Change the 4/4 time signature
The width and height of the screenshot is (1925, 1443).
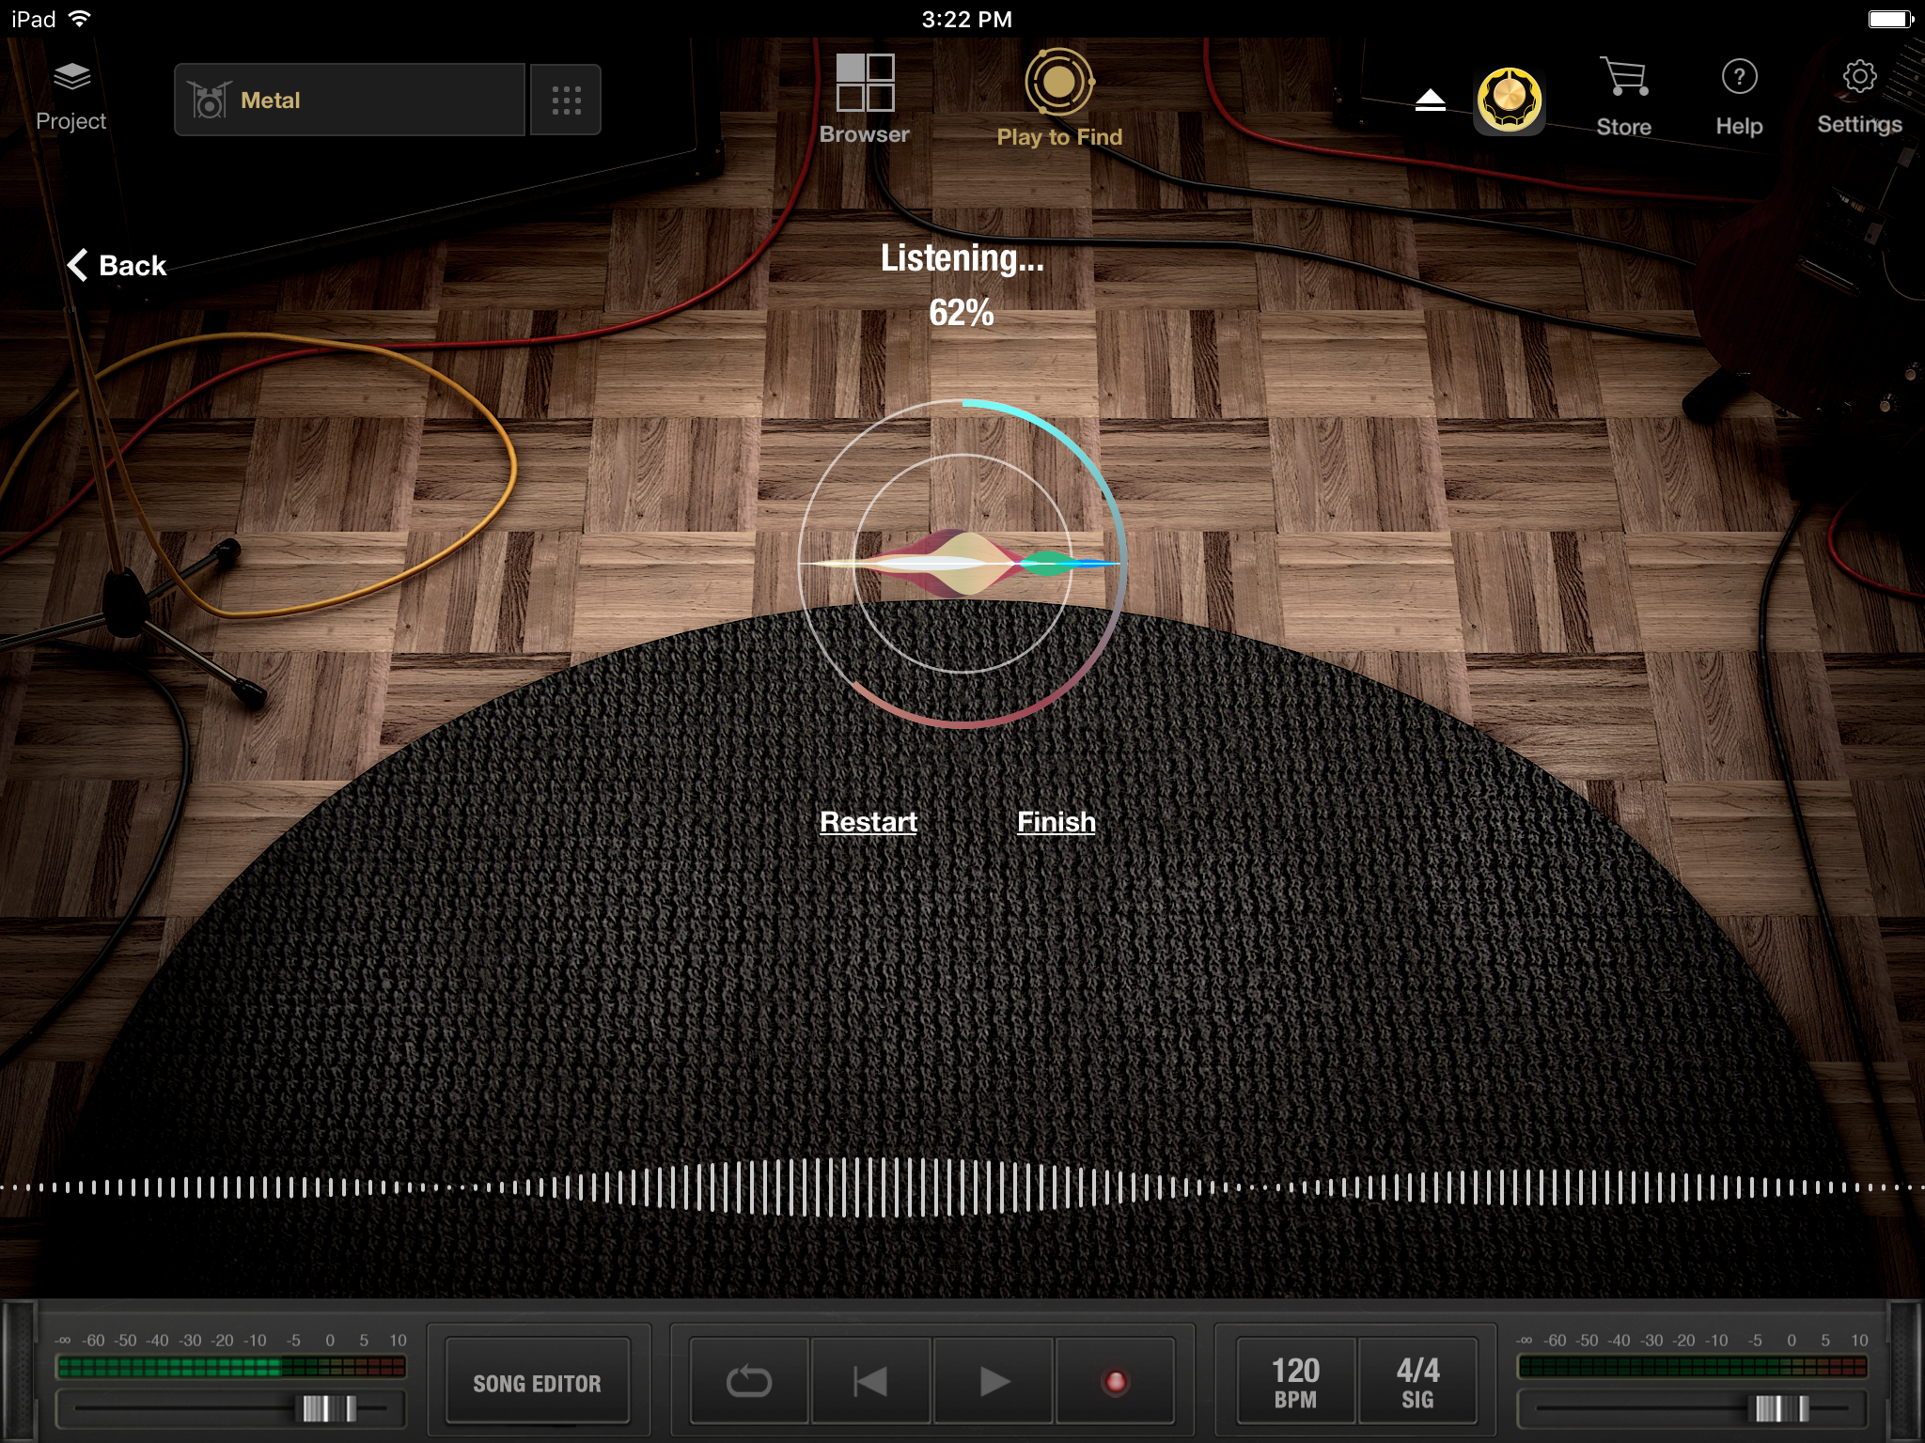(x=1417, y=1382)
